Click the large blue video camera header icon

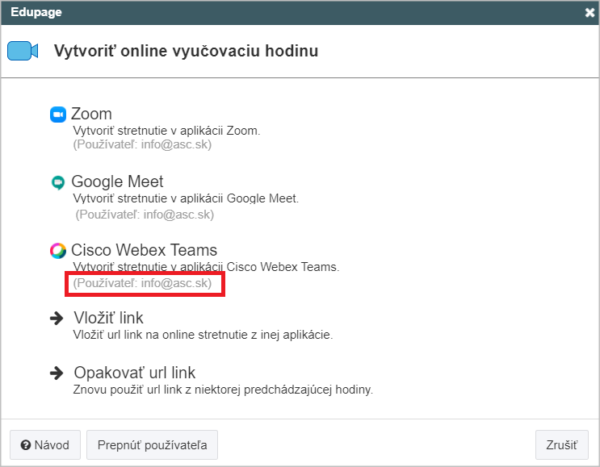pyautogui.click(x=23, y=51)
